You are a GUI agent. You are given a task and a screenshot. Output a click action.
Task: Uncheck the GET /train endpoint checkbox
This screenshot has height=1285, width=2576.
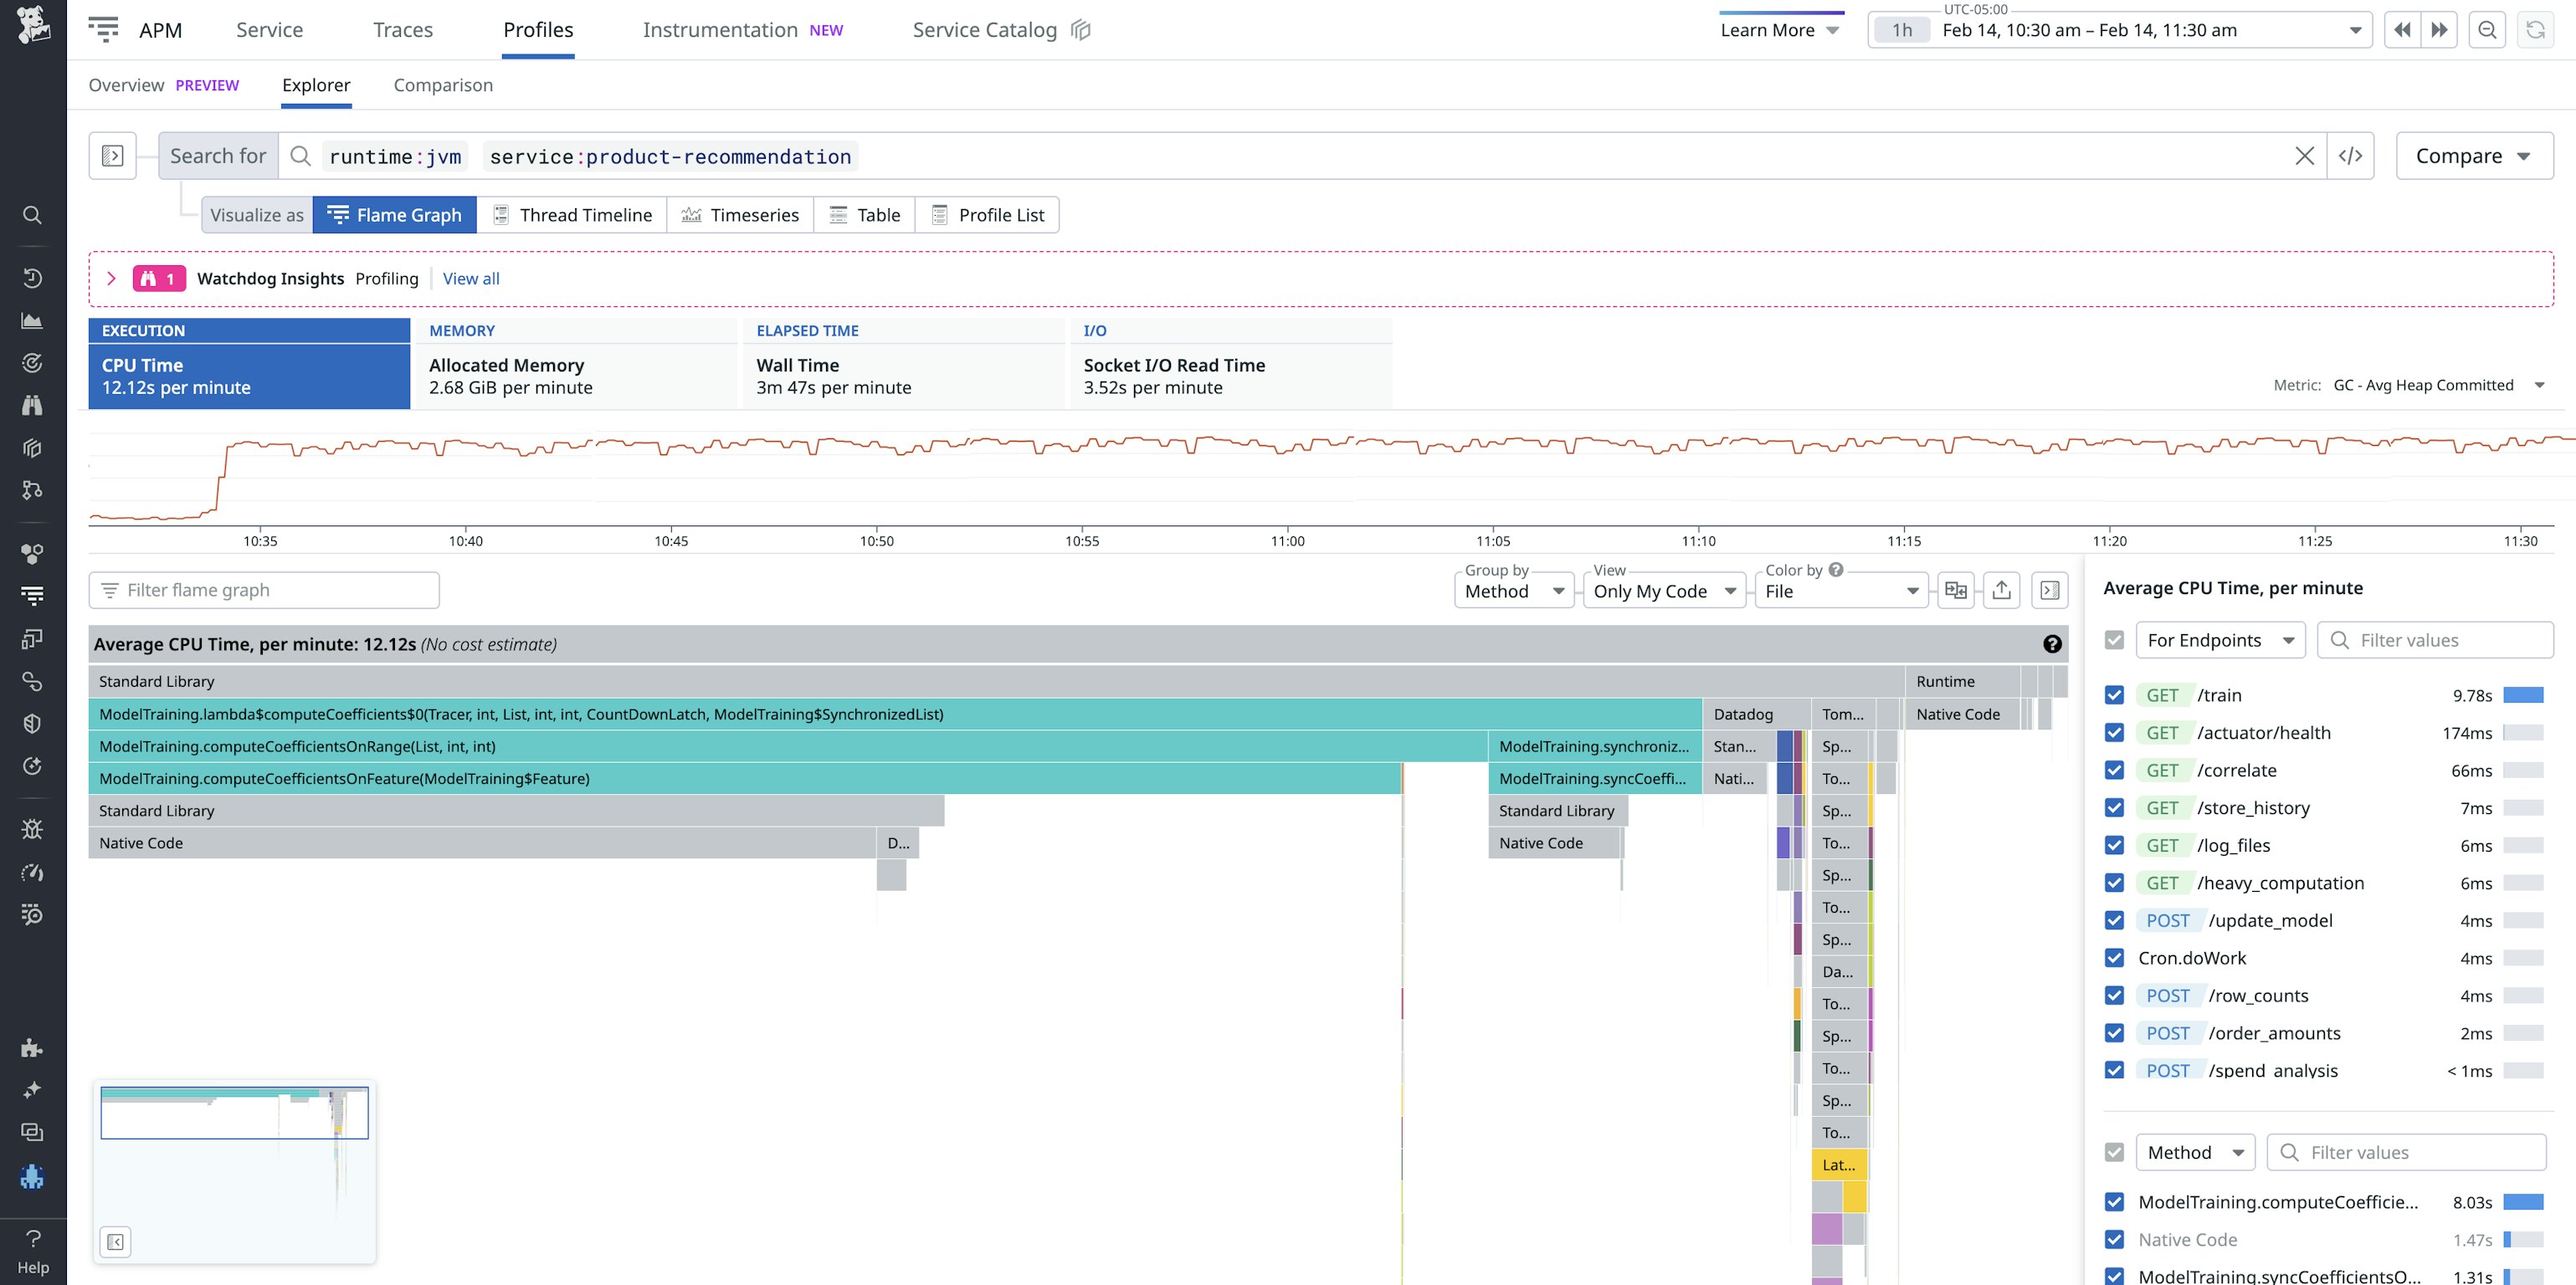tap(2114, 694)
